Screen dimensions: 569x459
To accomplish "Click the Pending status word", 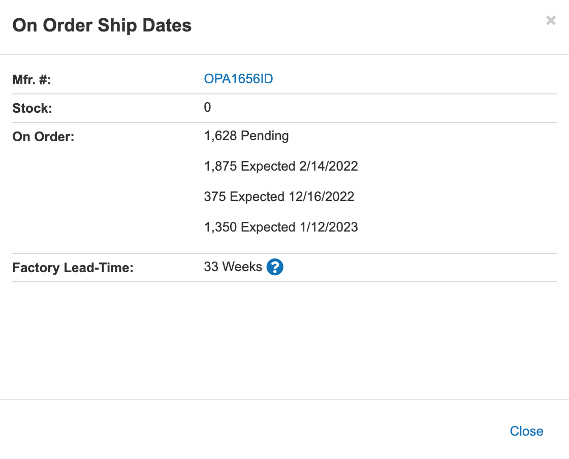I will 265,136.
